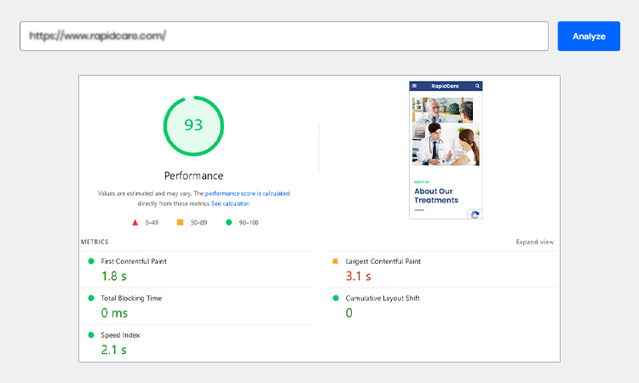Screen dimensions: 639x383
Task: Click the red triangle 0–49 legend icon
Action: pos(135,222)
